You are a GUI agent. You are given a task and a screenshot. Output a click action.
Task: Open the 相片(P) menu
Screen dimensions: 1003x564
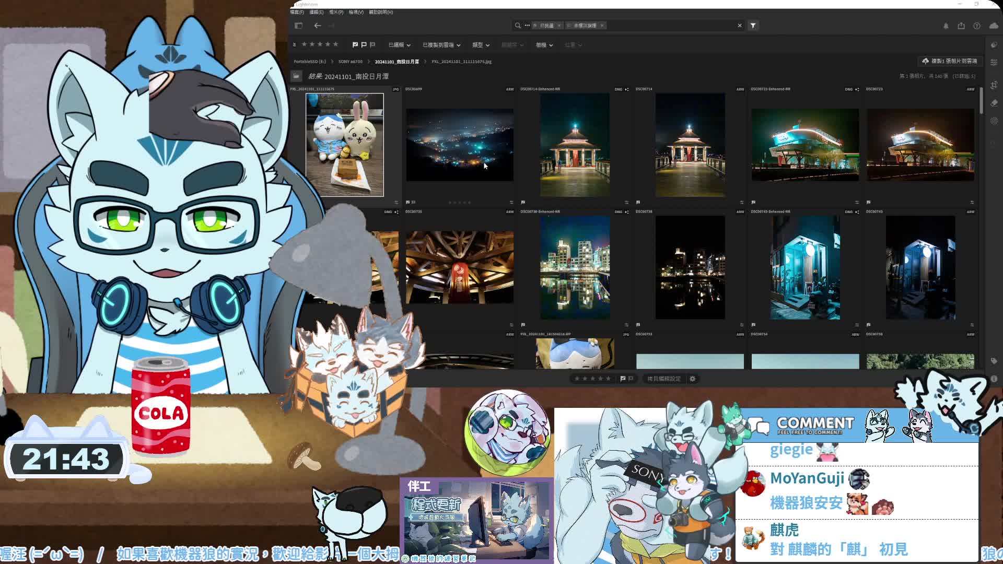click(x=336, y=12)
